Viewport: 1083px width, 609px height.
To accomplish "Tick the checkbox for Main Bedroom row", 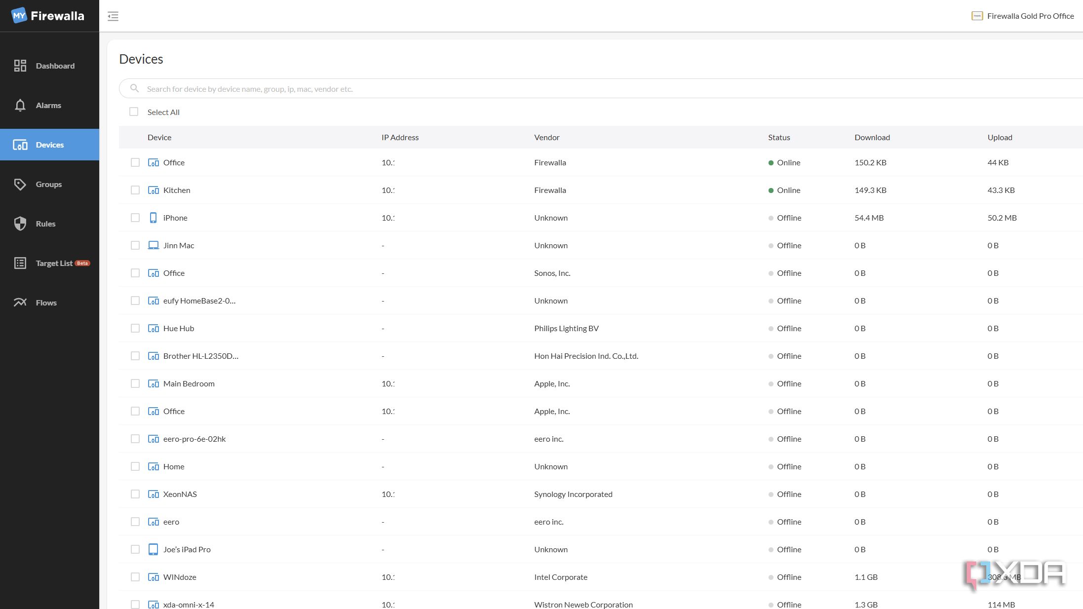I will 135,383.
